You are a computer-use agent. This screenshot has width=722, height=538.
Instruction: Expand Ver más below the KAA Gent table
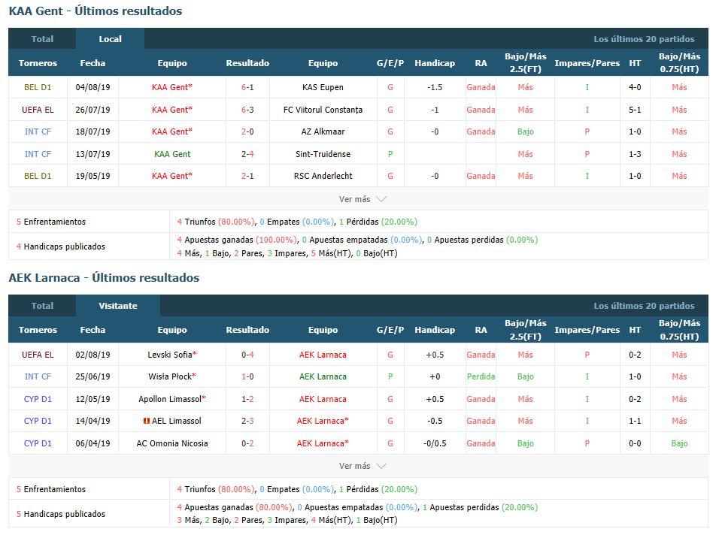click(x=363, y=199)
